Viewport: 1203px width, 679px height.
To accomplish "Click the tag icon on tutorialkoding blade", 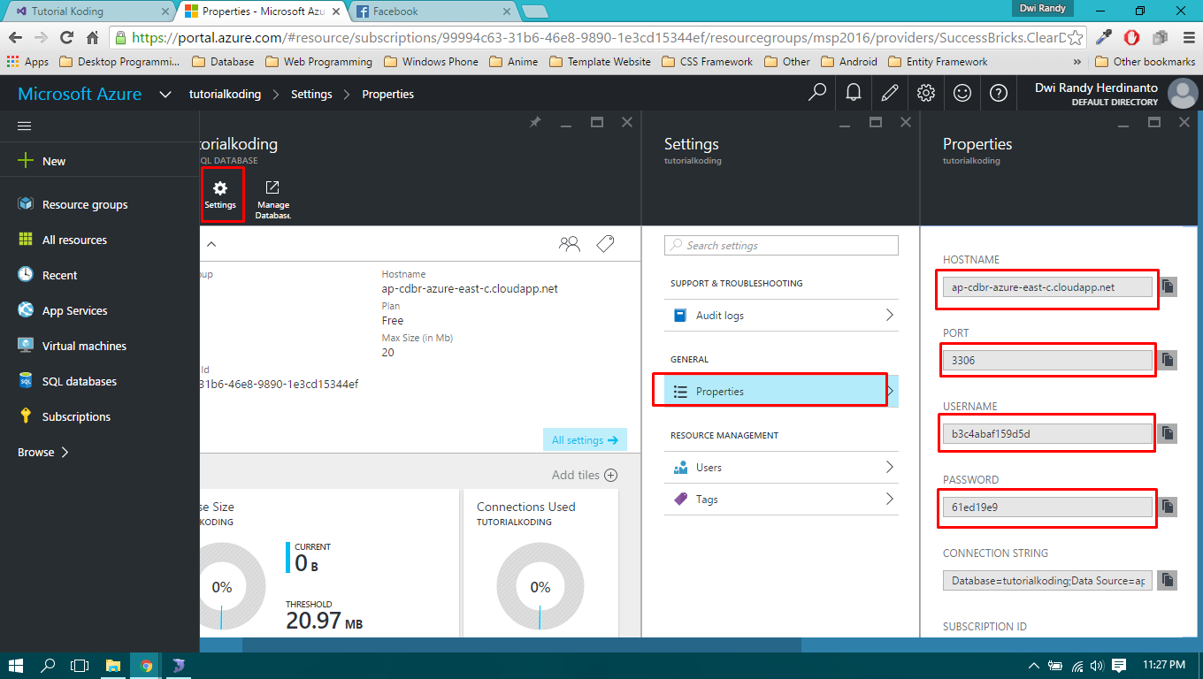I will tap(605, 243).
